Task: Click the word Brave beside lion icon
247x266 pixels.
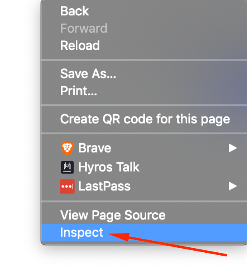Action: pyautogui.click(x=94, y=148)
